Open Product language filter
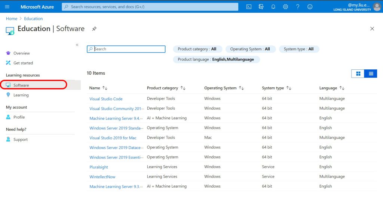This screenshot has height=203, width=383. [216, 59]
